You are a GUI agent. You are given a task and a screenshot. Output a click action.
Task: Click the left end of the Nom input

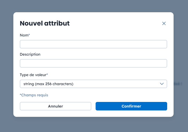23,44
